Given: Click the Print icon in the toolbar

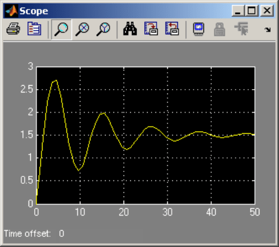Looking at the screenshot, I should (13, 29).
